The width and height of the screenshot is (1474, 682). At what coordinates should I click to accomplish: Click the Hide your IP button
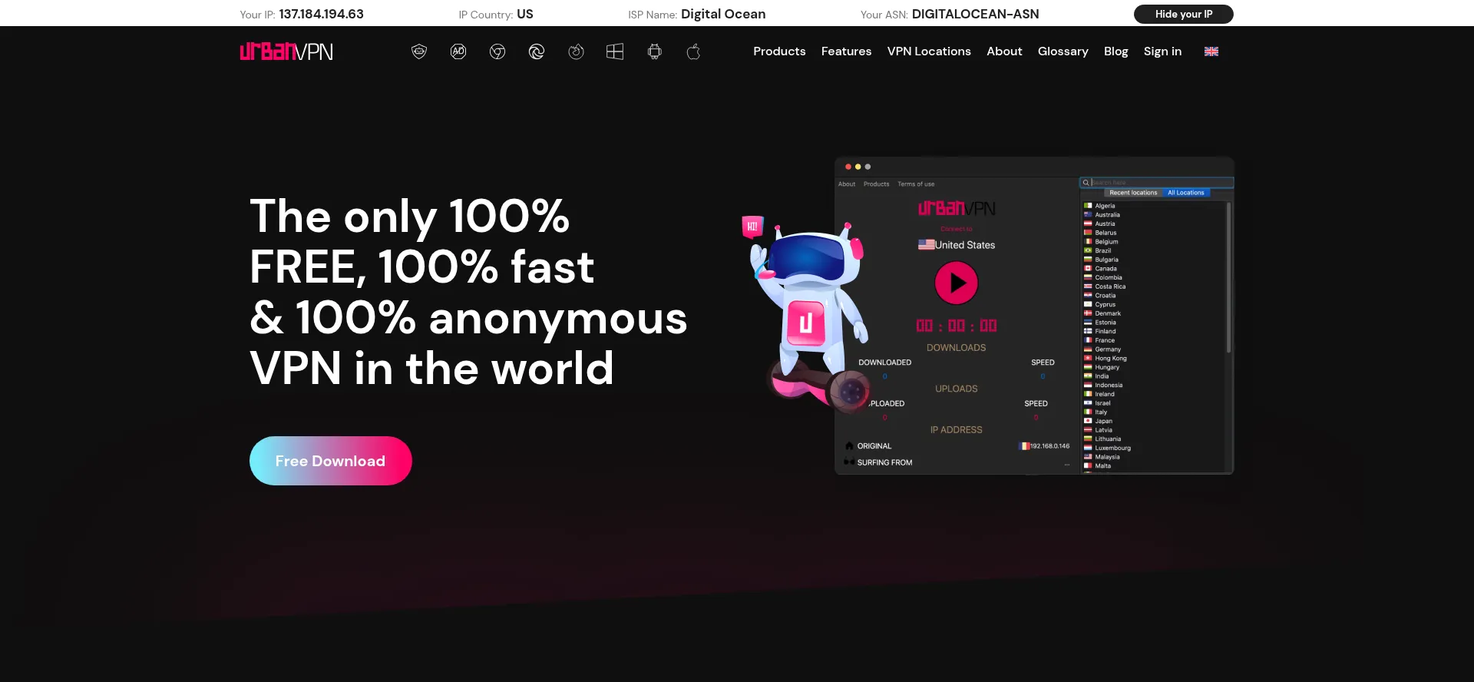[x=1183, y=14]
